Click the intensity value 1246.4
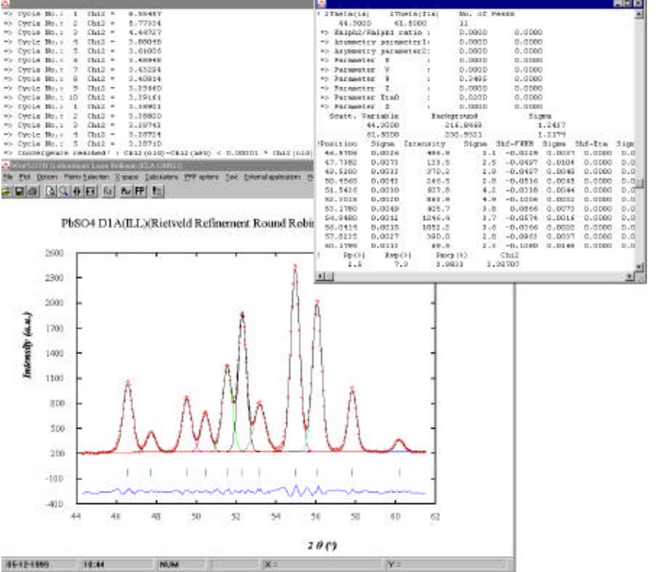This screenshot has width=660, height=572. pos(436,218)
